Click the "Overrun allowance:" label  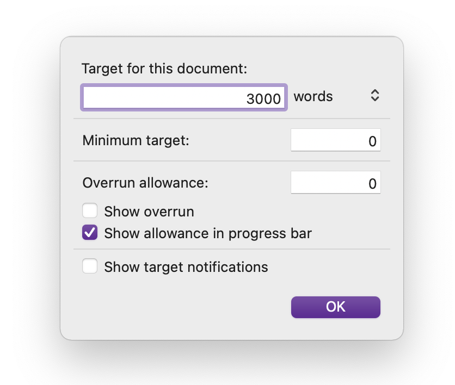145,183
